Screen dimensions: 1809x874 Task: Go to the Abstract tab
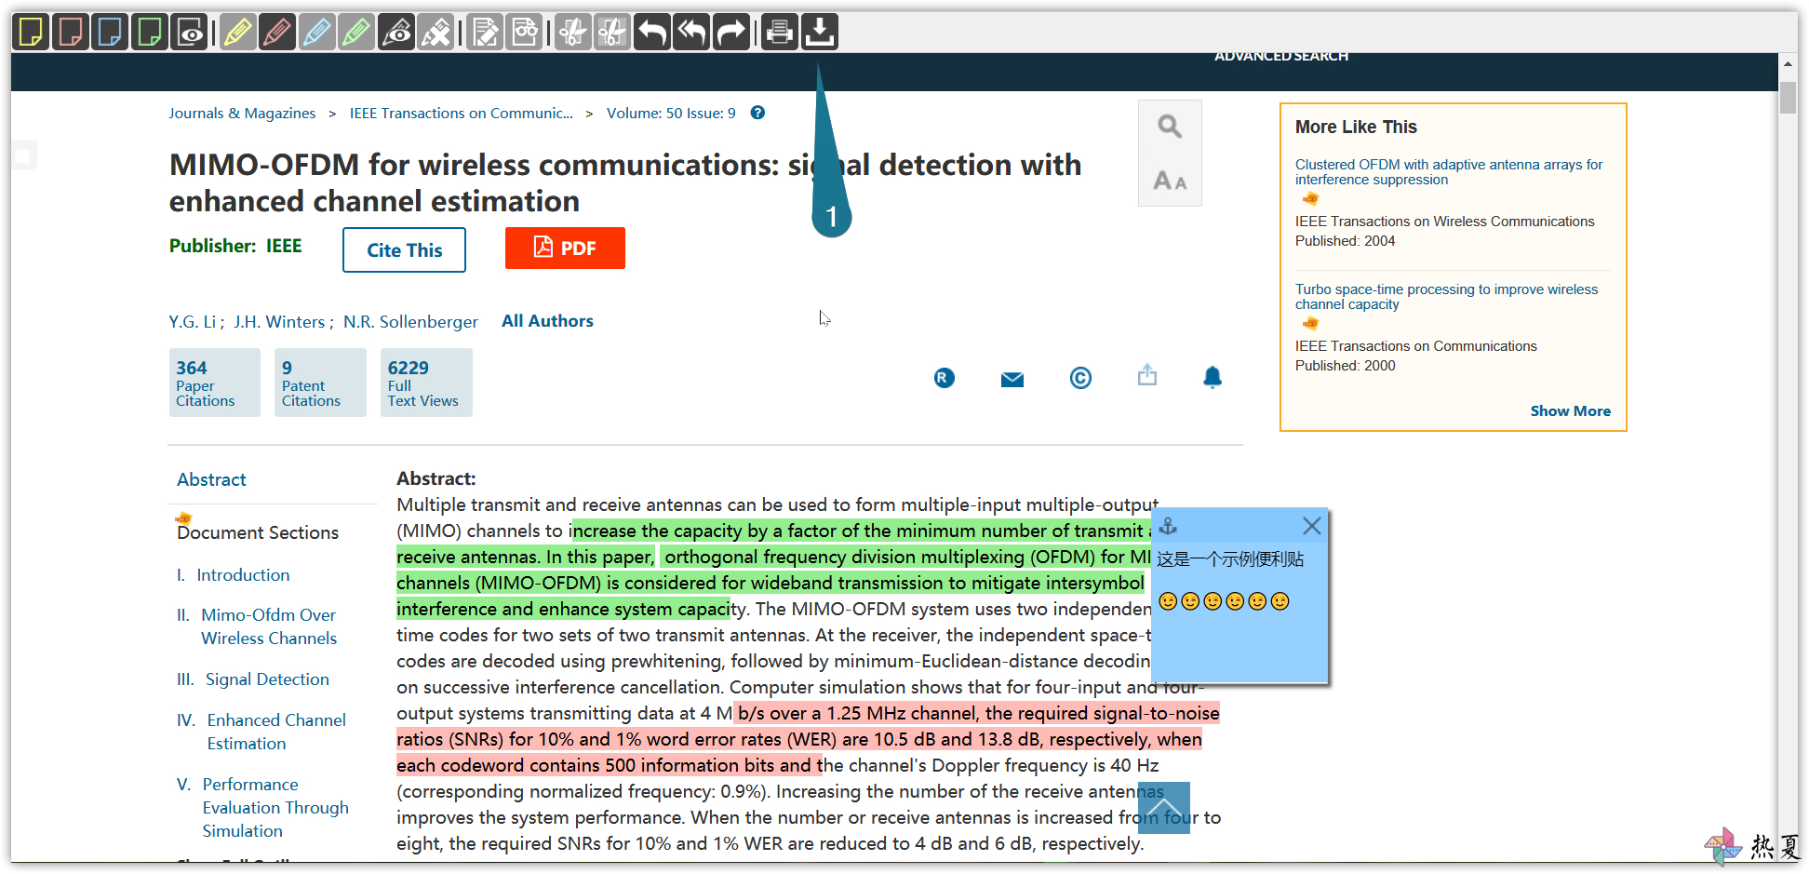[x=211, y=480]
